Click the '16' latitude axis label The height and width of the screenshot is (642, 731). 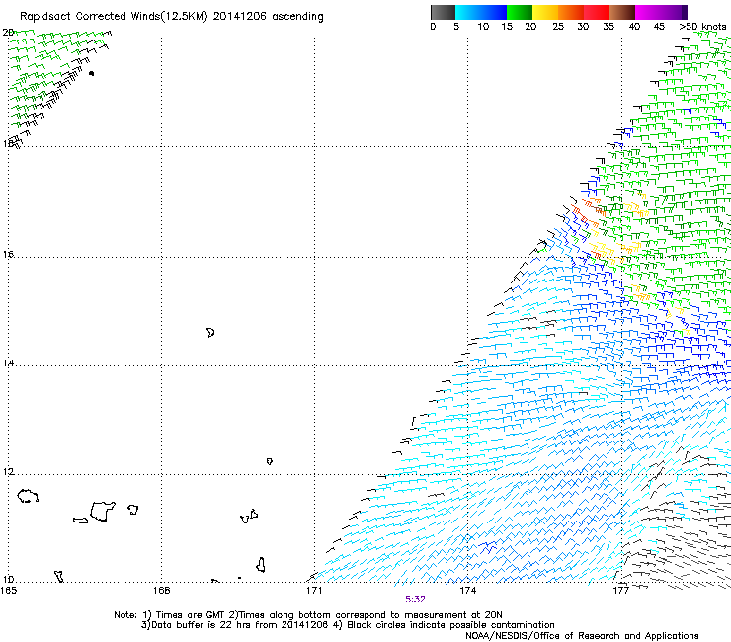click(8, 255)
